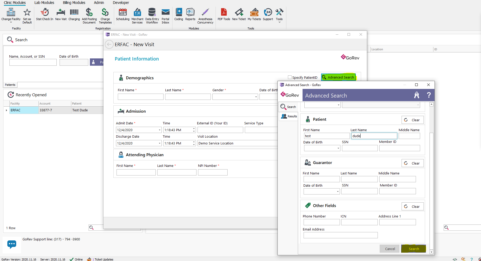Click the Name, Account, or SSN search field
The width and height of the screenshot is (481, 261).
point(33,62)
